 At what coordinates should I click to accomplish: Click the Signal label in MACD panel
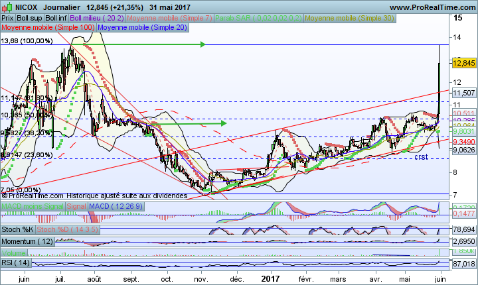(x=76, y=206)
